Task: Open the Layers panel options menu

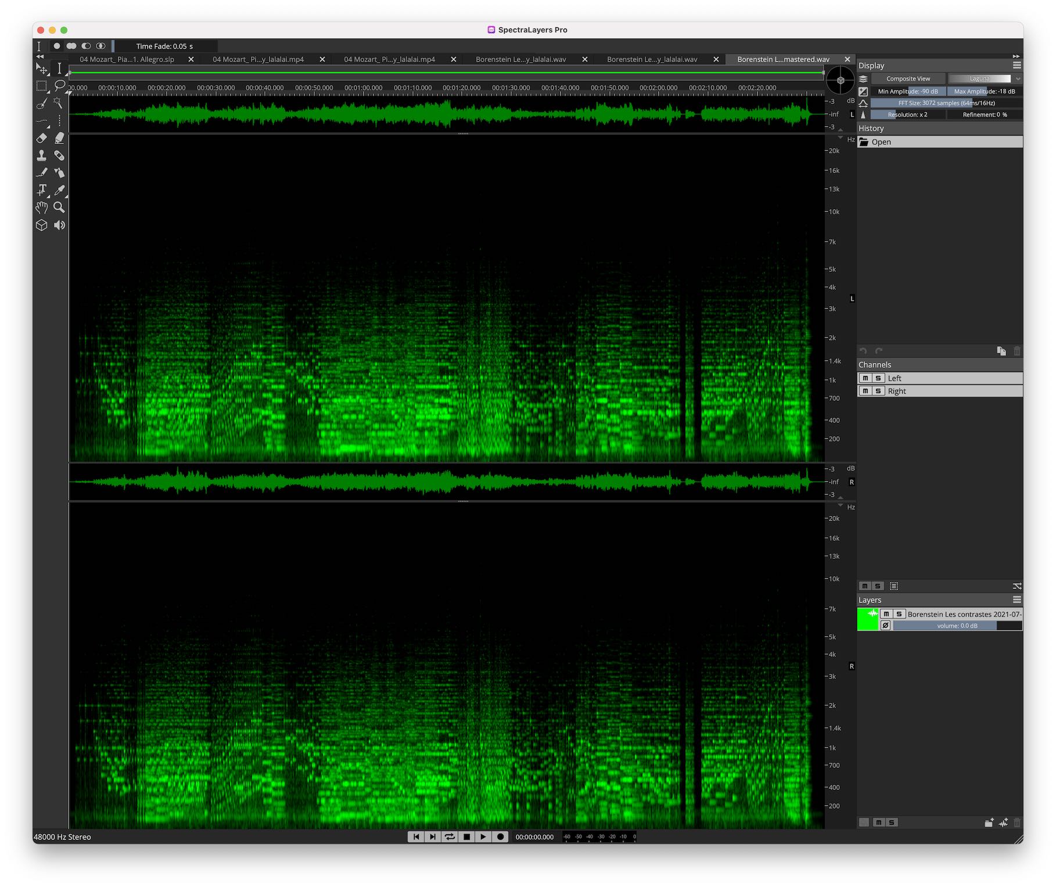Action: [1016, 599]
